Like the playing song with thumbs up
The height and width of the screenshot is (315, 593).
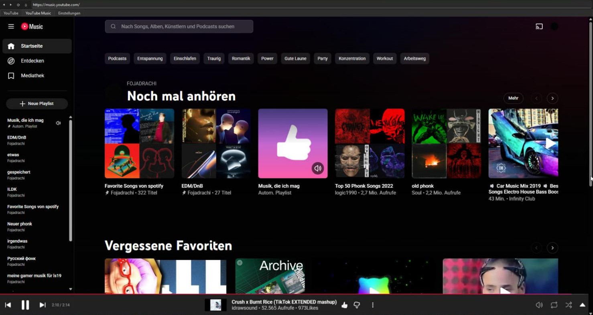(344, 305)
